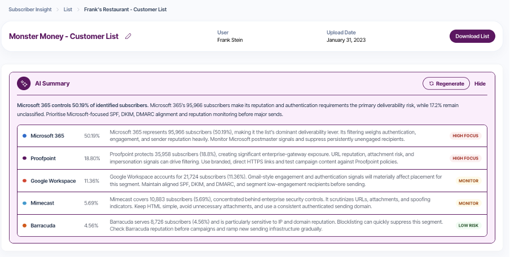Select the Google Workspace provider name
The width and height of the screenshot is (510, 257).
click(x=53, y=181)
